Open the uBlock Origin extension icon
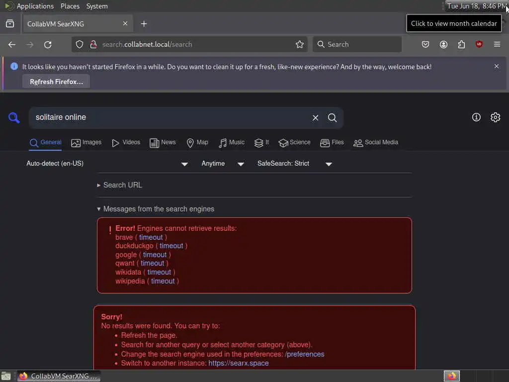Image resolution: width=509 pixels, height=382 pixels. click(479, 44)
